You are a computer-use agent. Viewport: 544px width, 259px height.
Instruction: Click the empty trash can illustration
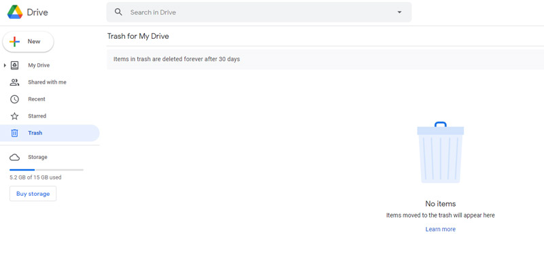pos(441,152)
